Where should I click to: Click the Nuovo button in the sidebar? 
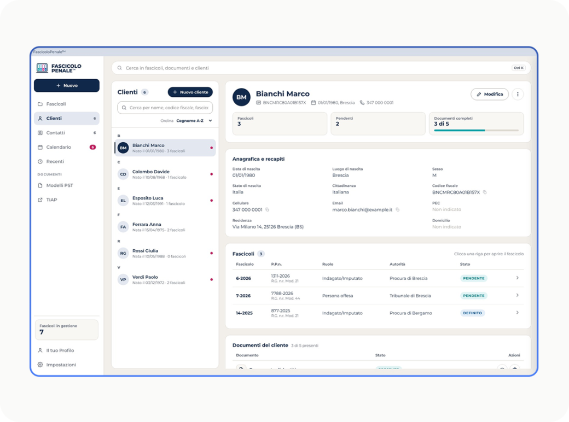point(66,86)
